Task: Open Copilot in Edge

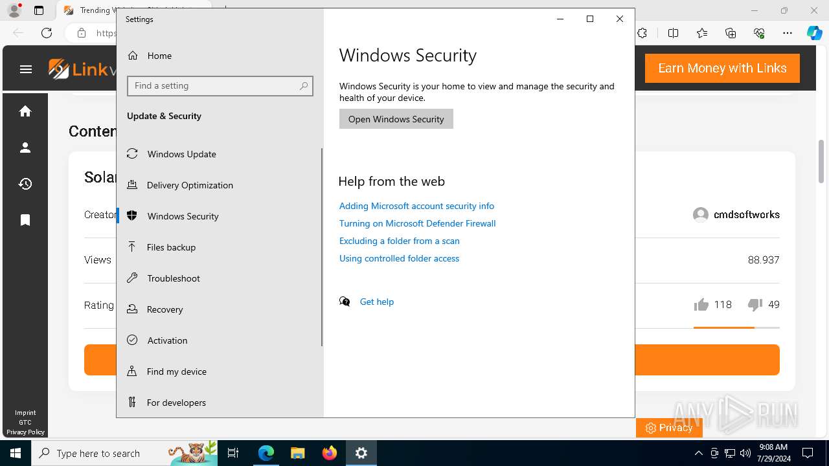Action: 814,33
